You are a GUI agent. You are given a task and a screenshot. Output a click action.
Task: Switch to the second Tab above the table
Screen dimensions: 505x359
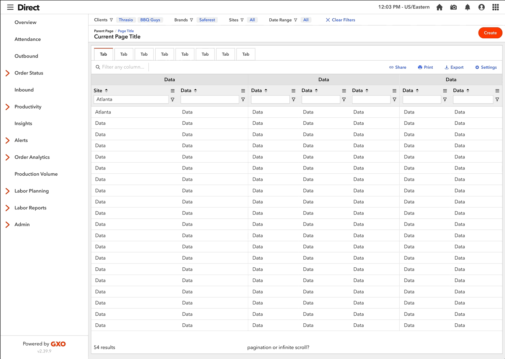[123, 54]
